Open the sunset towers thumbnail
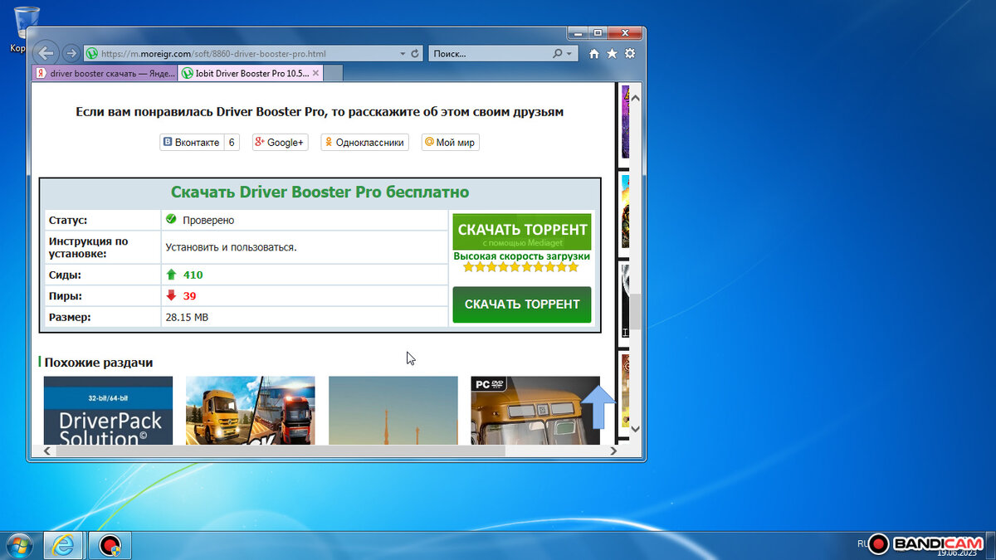 coord(393,411)
